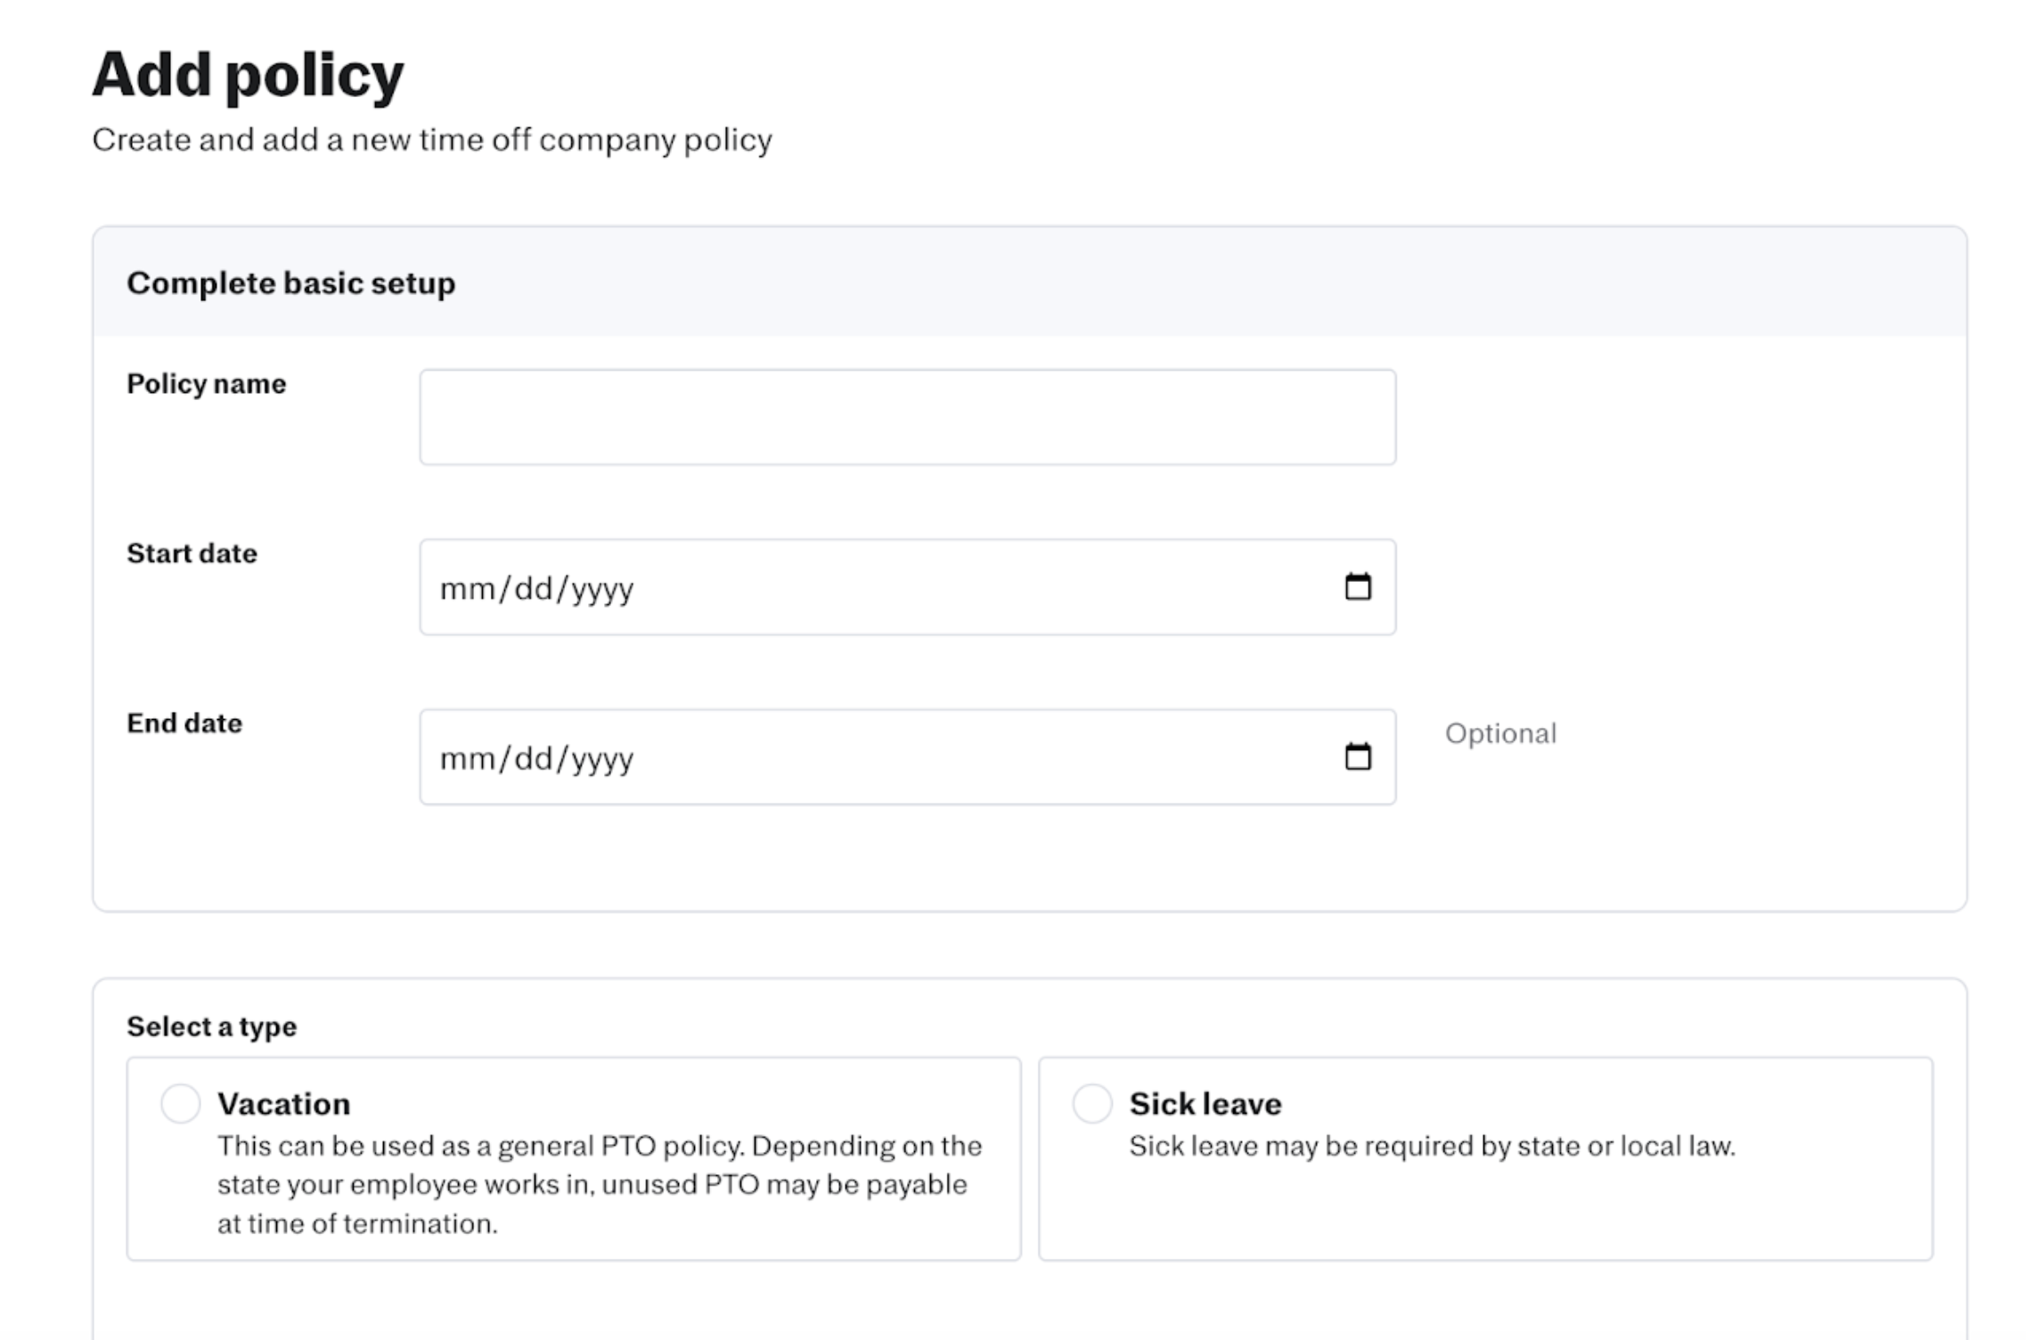Click the Start date label
Viewport: 2026px width, 1340px height.
192,553
